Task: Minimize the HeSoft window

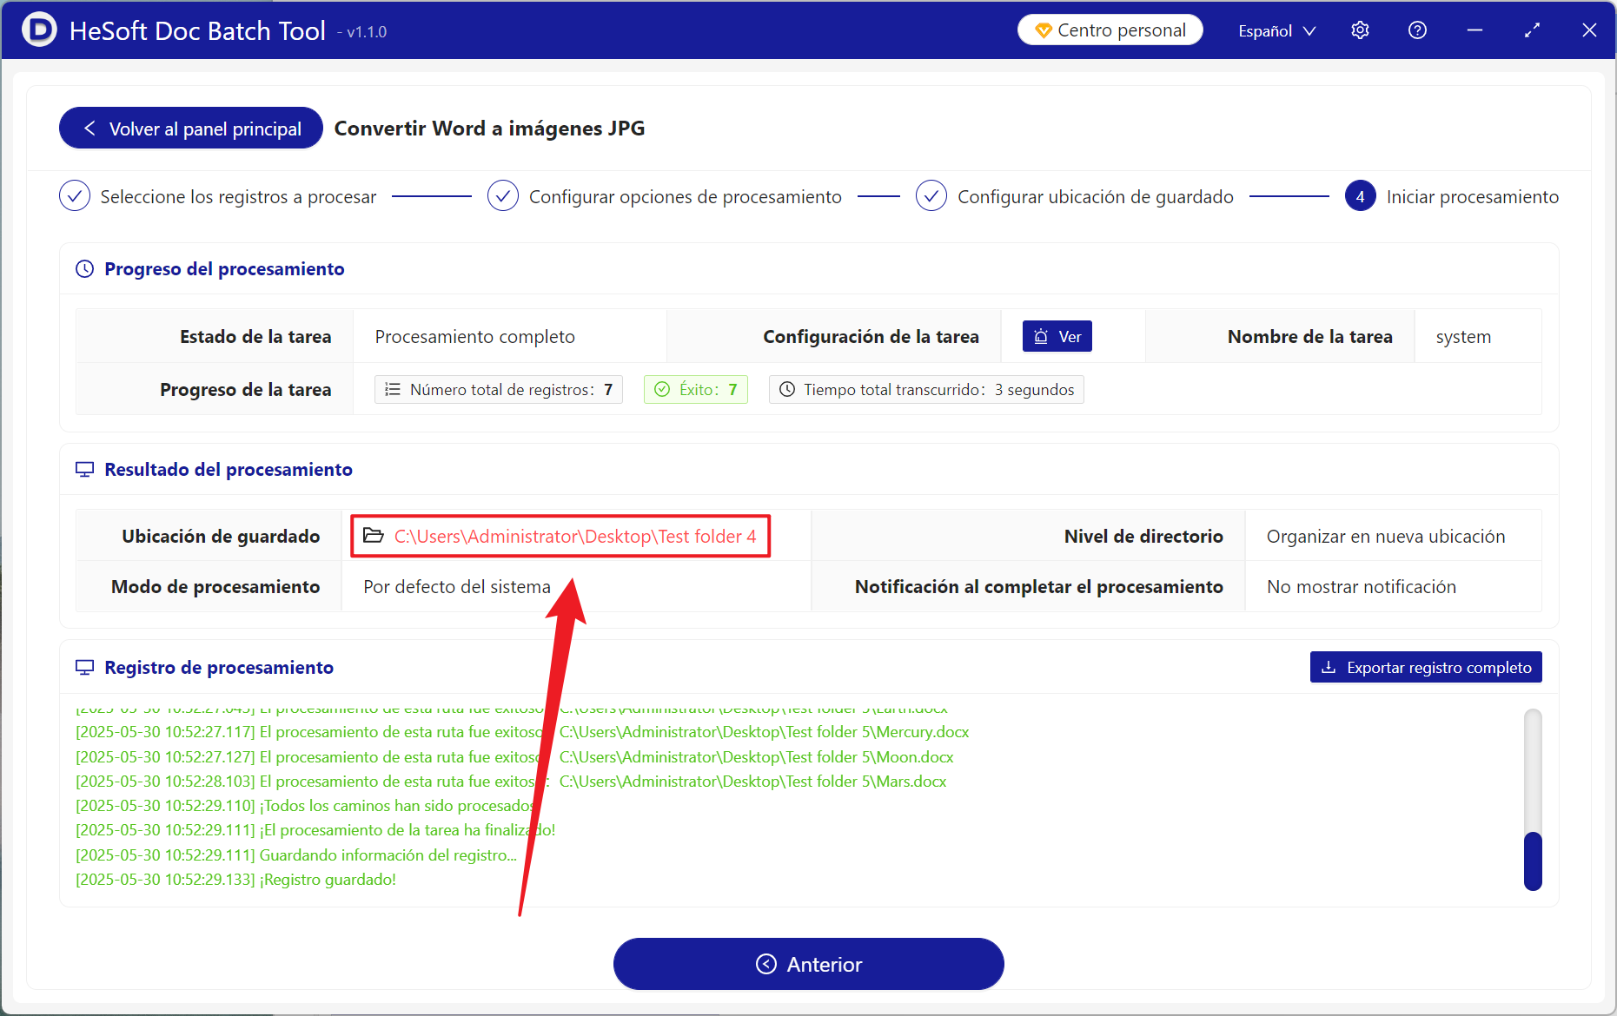Action: (1475, 30)
